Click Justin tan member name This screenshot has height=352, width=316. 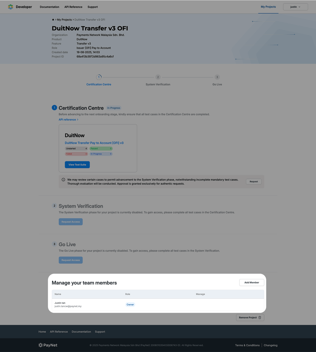(x=60, y=303)
